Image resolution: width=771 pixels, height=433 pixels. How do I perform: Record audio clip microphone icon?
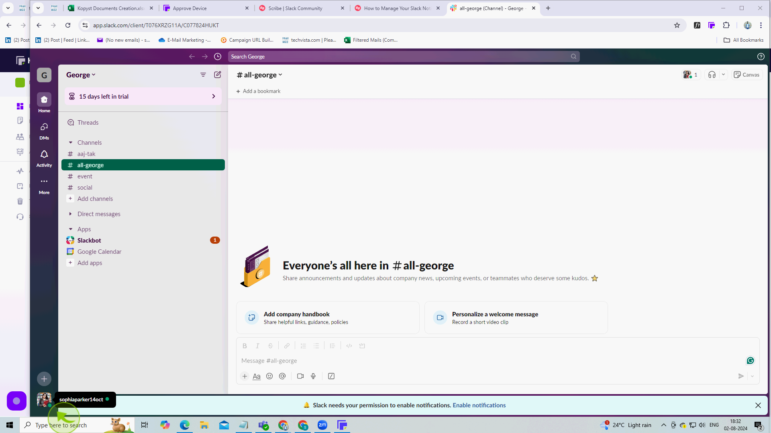313,376
